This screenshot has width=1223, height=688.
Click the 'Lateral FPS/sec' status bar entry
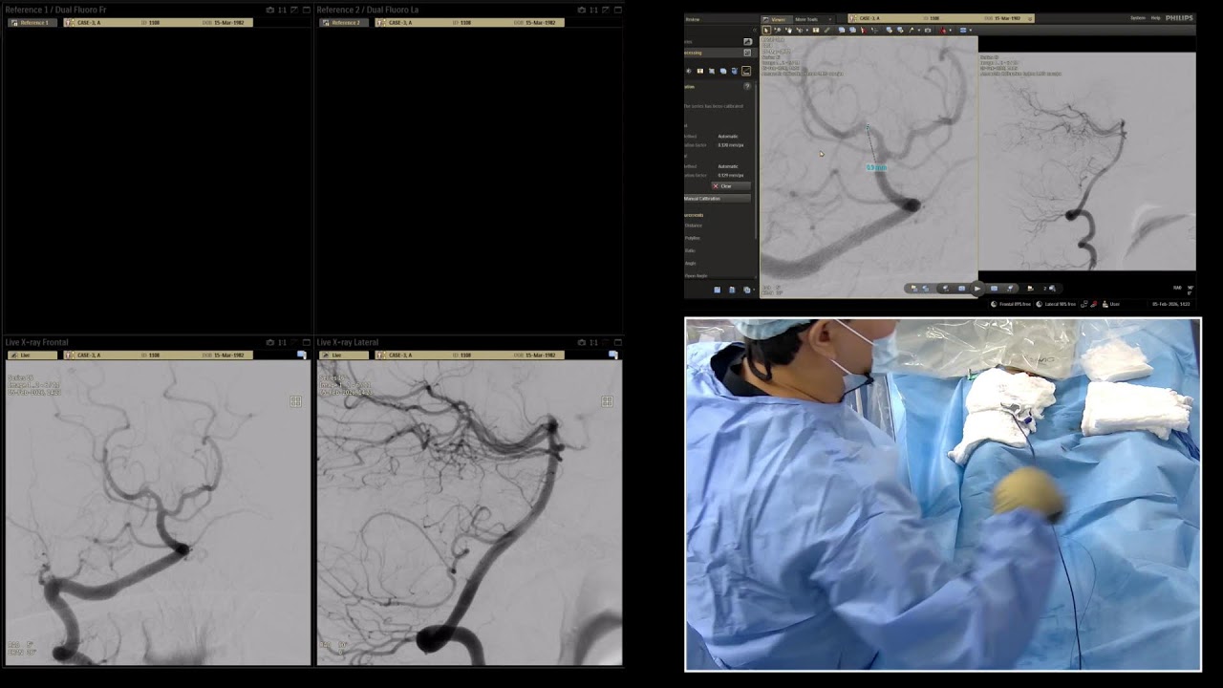(x=1056, y=304)
